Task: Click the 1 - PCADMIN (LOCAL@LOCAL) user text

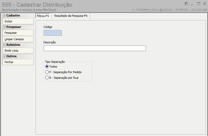Action: pos(153,10)
